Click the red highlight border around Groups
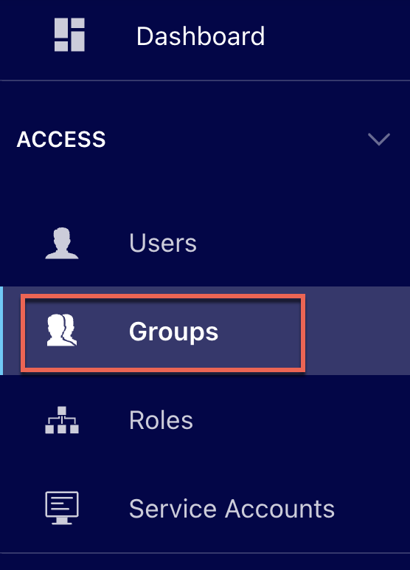The width and height of the screenshot is (410, 570). [163, 296]
